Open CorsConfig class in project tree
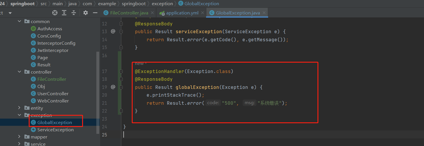This screenshot has width=424, height=146. pos(49,36)
